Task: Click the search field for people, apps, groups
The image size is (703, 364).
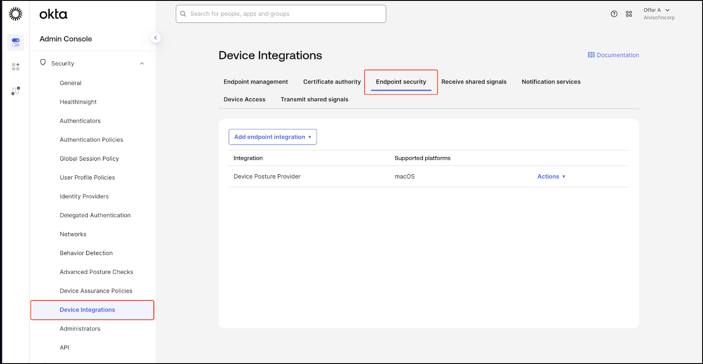Action: tap(281, 14)
